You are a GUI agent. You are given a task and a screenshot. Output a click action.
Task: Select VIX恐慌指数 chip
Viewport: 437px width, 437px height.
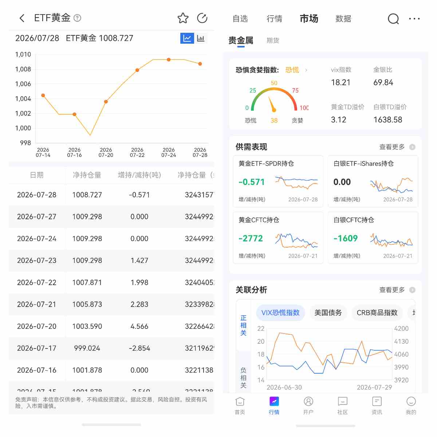click(x=280, y=312)
